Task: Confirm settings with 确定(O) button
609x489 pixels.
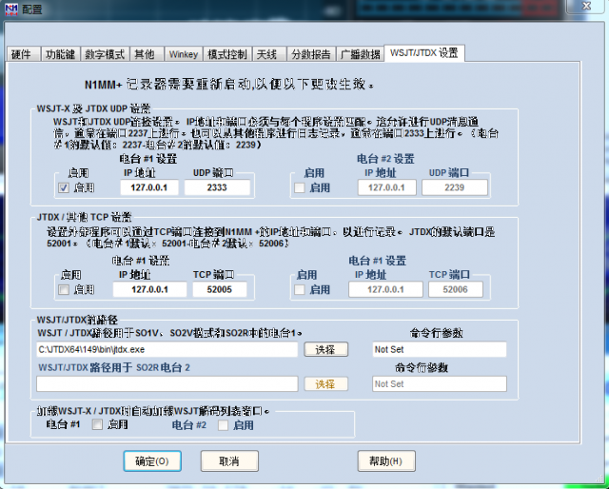Action: [x=152, y=461]
